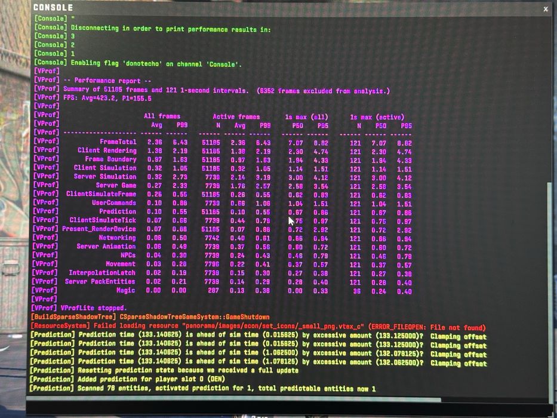
Task: Click the CONSOLE title text
Action: coord(53,7)
